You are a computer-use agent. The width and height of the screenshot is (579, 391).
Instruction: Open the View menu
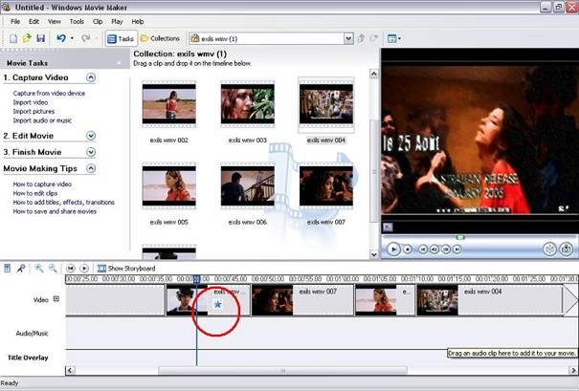pyautogui.click(x=55, y=21)
